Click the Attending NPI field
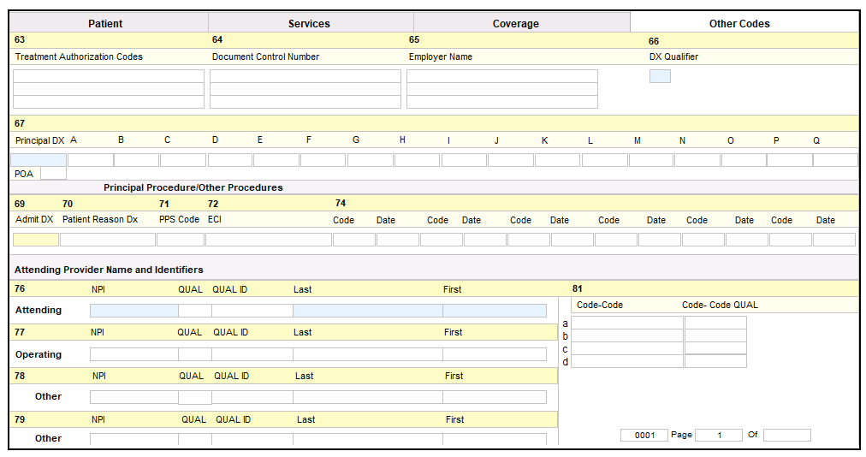Viewport: 866px width, 457px height. click(133, 311)
